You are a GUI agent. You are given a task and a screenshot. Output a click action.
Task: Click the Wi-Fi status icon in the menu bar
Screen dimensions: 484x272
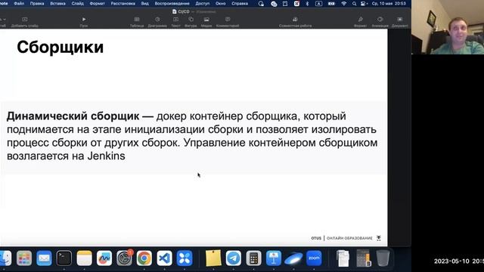point(343,4)
